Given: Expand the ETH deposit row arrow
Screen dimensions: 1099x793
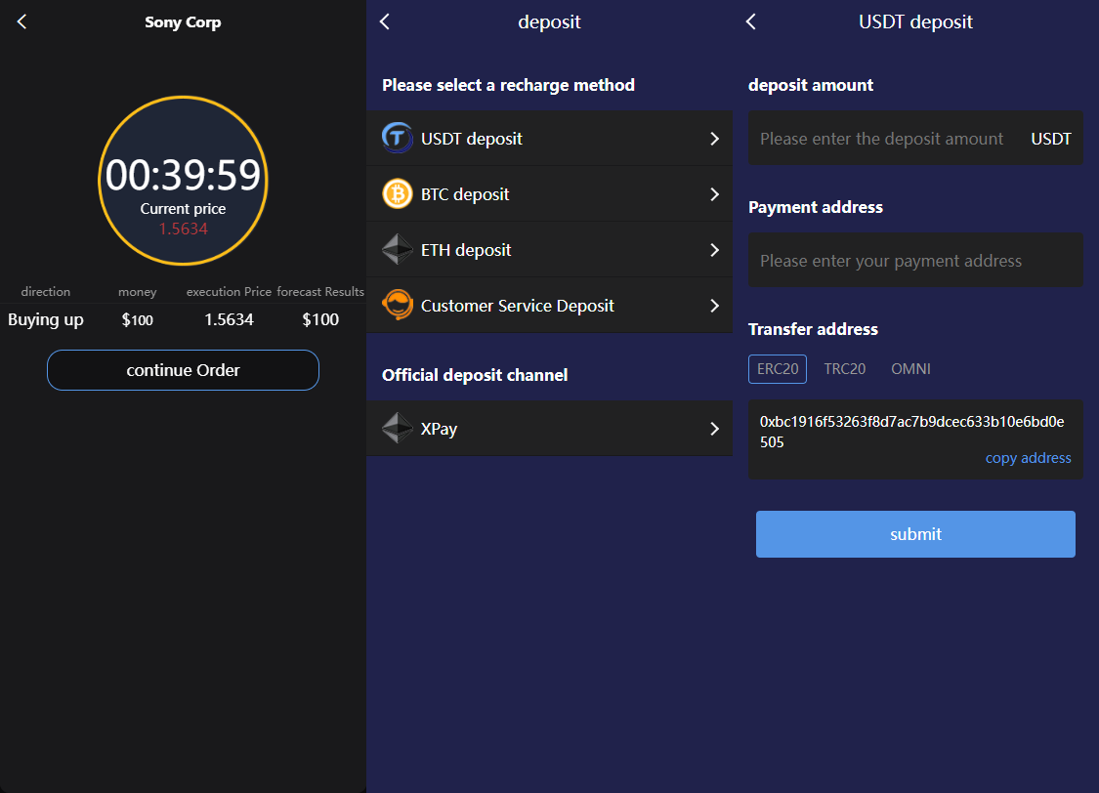Looking at the screenshot, I should click(x=714, y=250).
